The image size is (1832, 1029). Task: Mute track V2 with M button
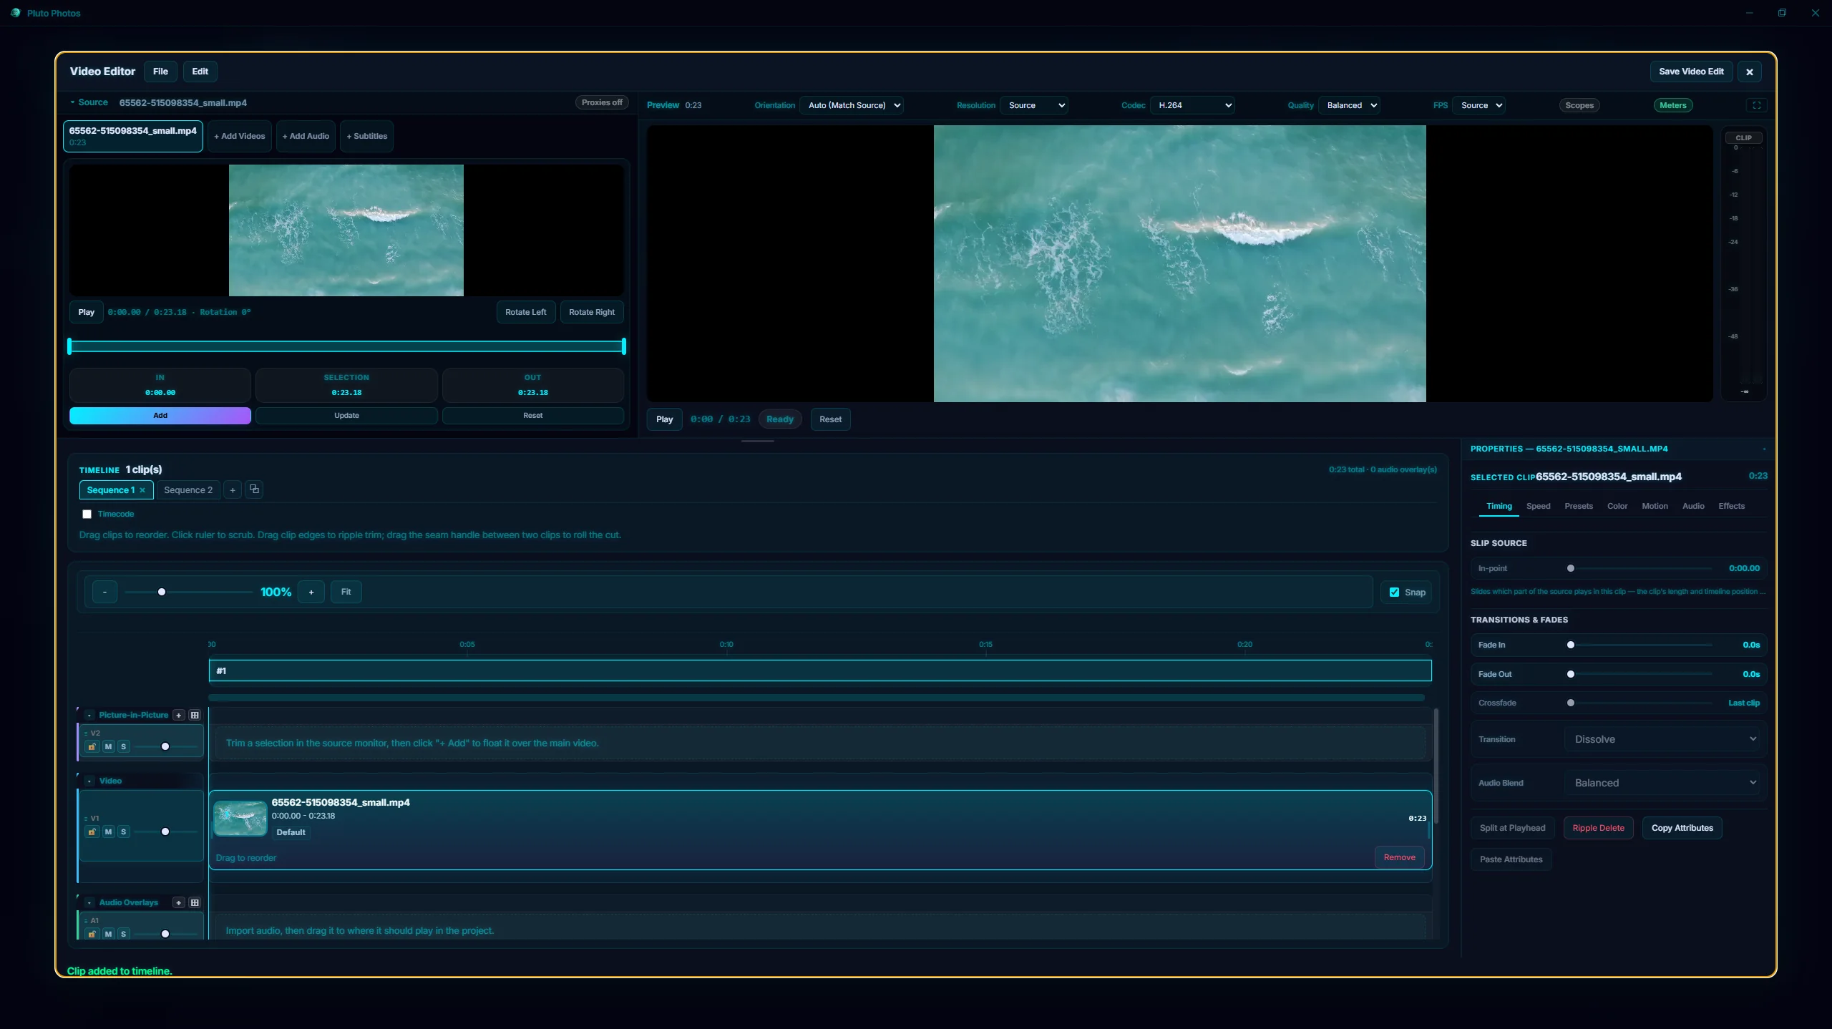click(x=108, y=746)
